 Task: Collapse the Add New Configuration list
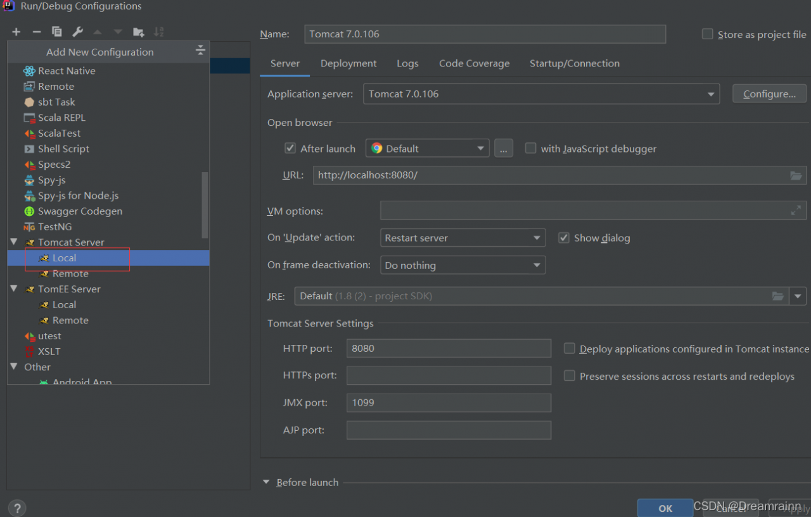tap(200, 51)
